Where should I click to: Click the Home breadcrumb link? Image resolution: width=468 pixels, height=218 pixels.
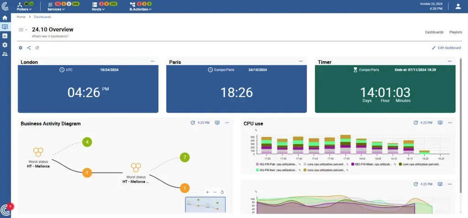21,17
